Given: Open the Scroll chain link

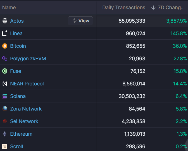Looking at the screenshot, I should (16, 147).
